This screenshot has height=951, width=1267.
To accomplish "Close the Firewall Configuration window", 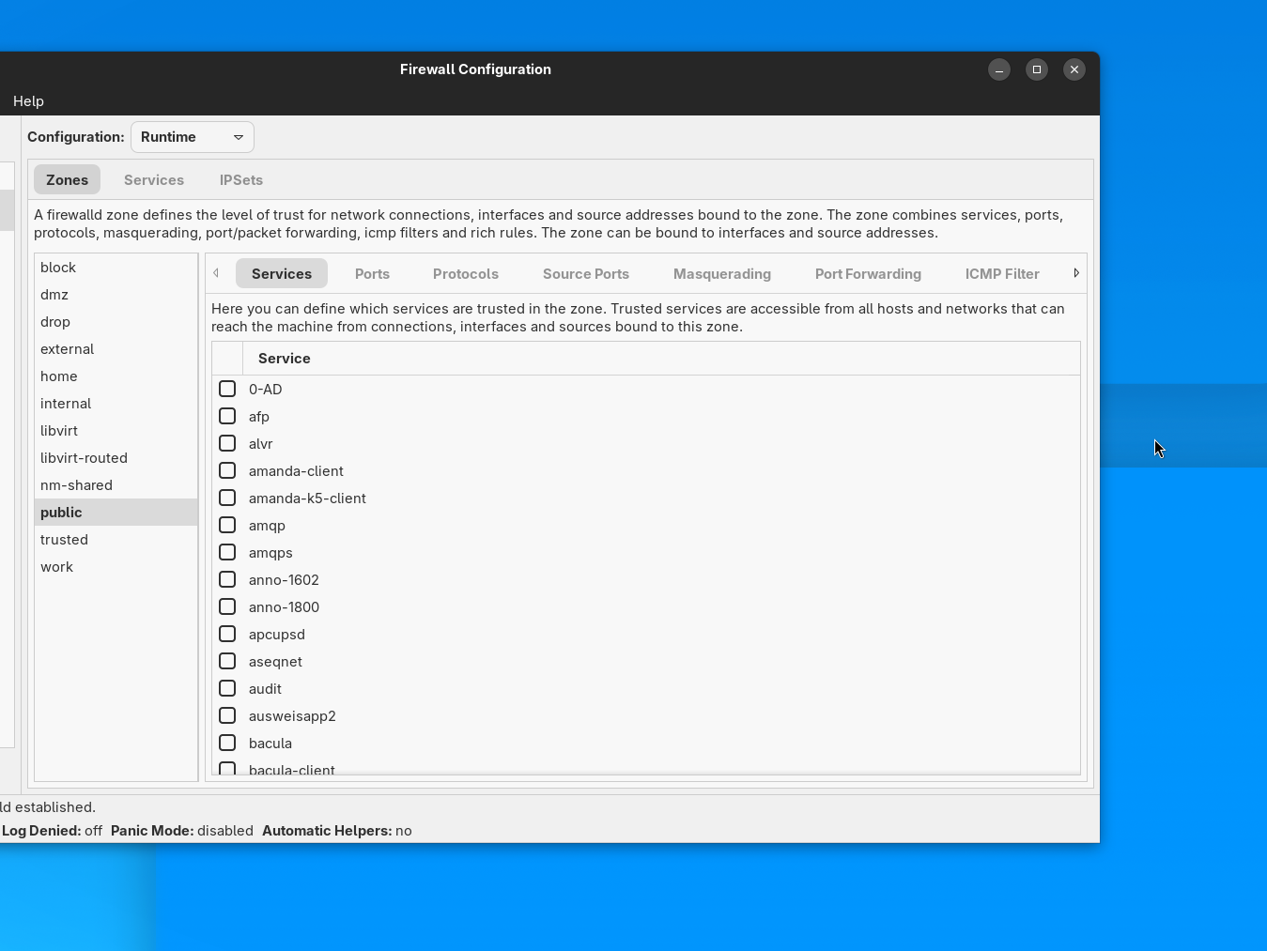I will pos(1074,69).
